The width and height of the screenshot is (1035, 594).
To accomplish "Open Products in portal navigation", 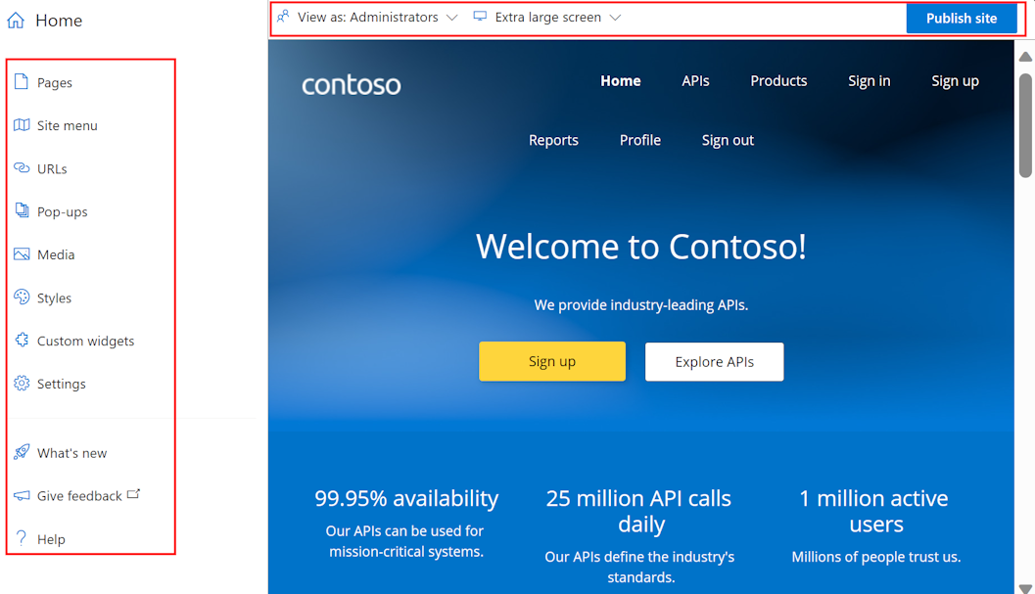I will [778, 81].
